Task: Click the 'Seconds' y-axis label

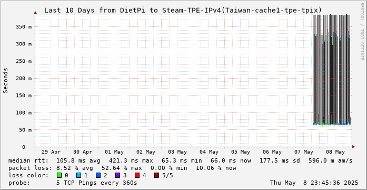Action: point(6,80)
